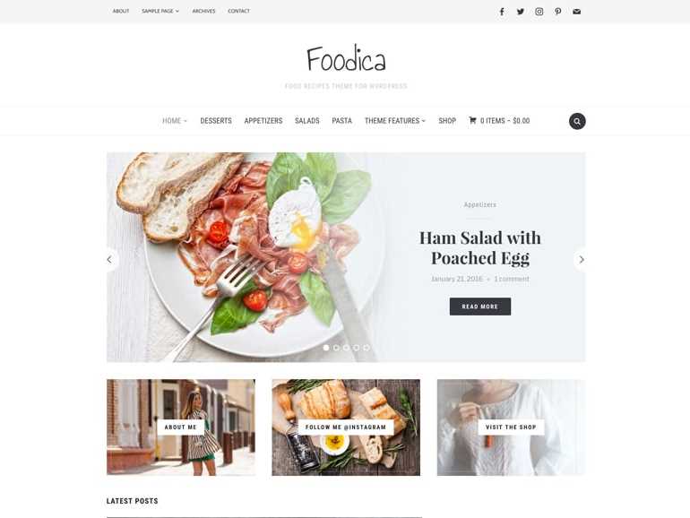Open Ham Salad with Poached Egg title

click(480, 247)
